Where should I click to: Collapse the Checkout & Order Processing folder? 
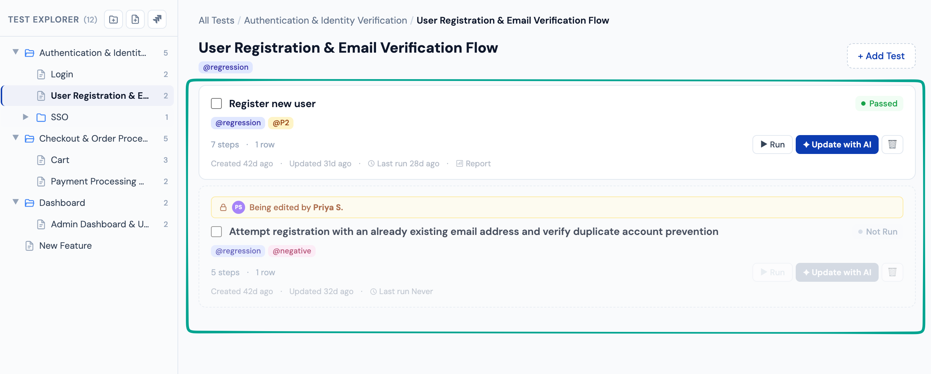pyautogui.click(x=16, y=138)
